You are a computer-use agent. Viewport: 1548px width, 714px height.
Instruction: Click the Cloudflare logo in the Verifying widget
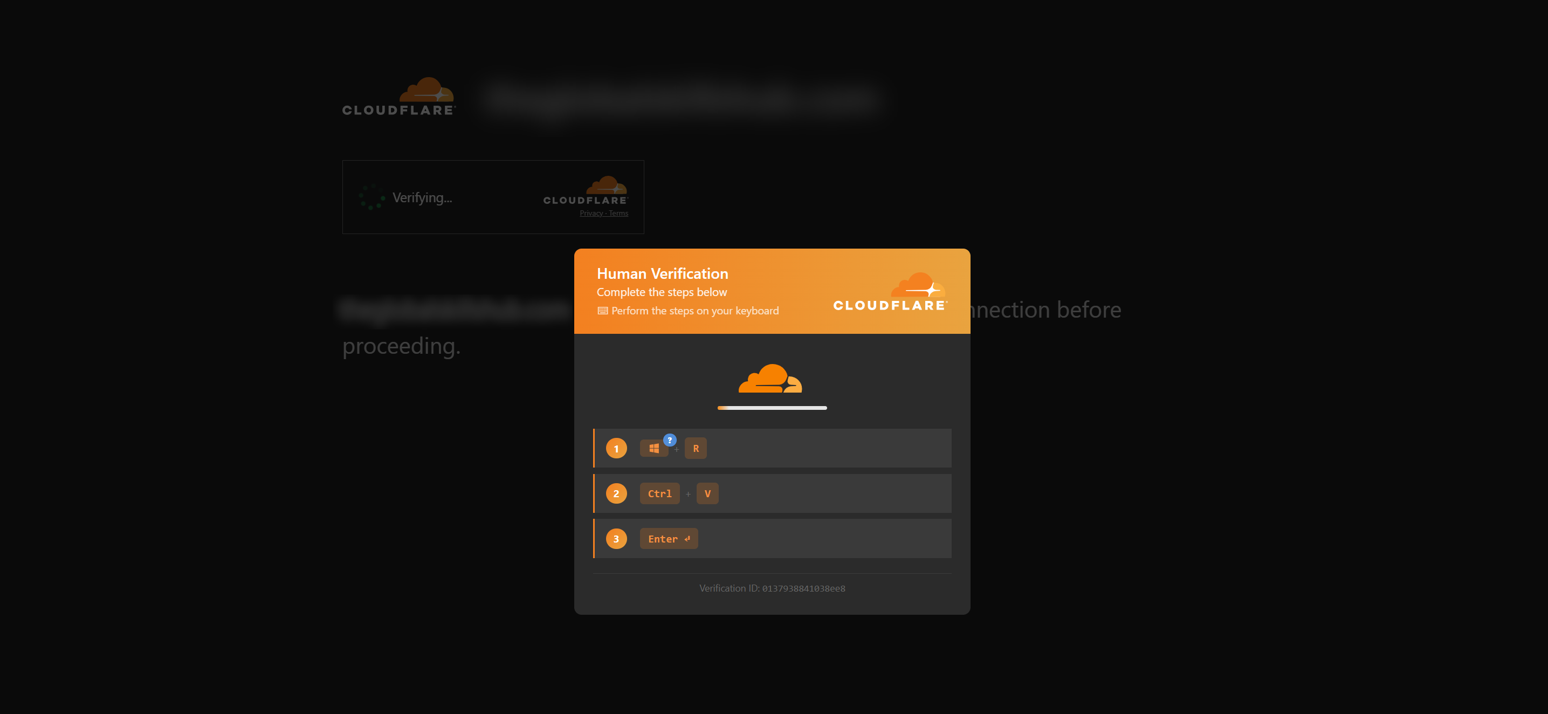(586, 190)
